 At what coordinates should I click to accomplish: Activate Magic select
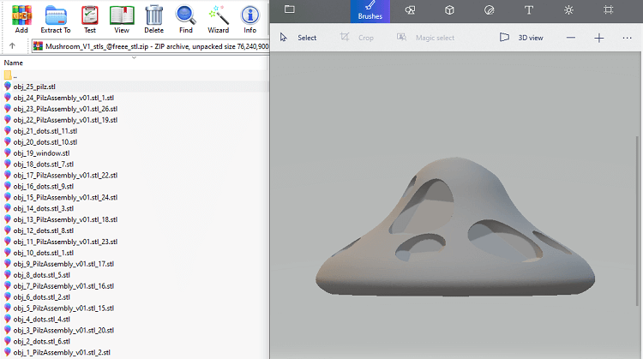(x=425, y=38)
